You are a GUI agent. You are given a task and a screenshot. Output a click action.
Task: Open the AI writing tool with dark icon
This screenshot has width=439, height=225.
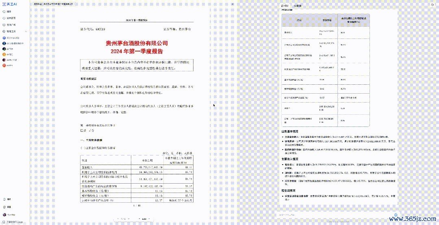click(x=8, y=49)
